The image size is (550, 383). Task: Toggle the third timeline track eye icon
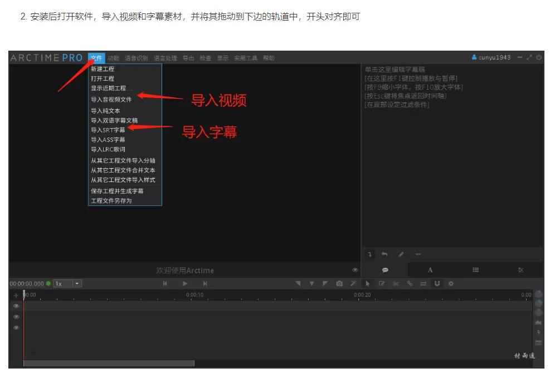(x=16, y=328)
